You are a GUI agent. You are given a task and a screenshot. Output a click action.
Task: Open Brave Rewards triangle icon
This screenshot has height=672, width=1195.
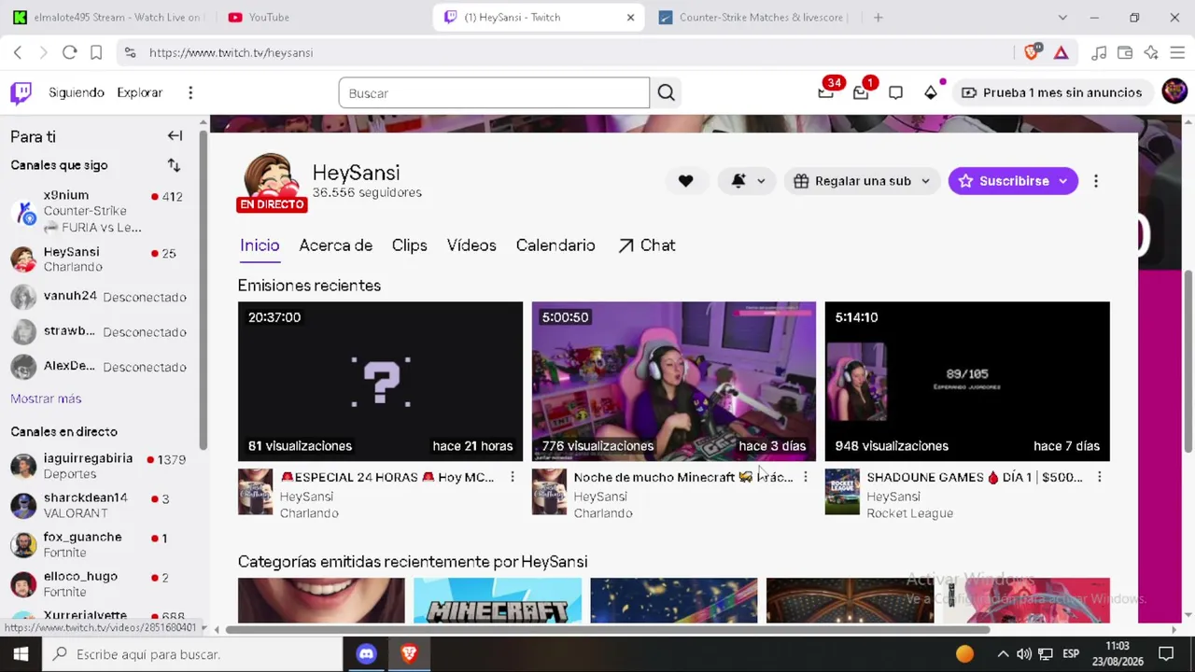click(1061, 52)
